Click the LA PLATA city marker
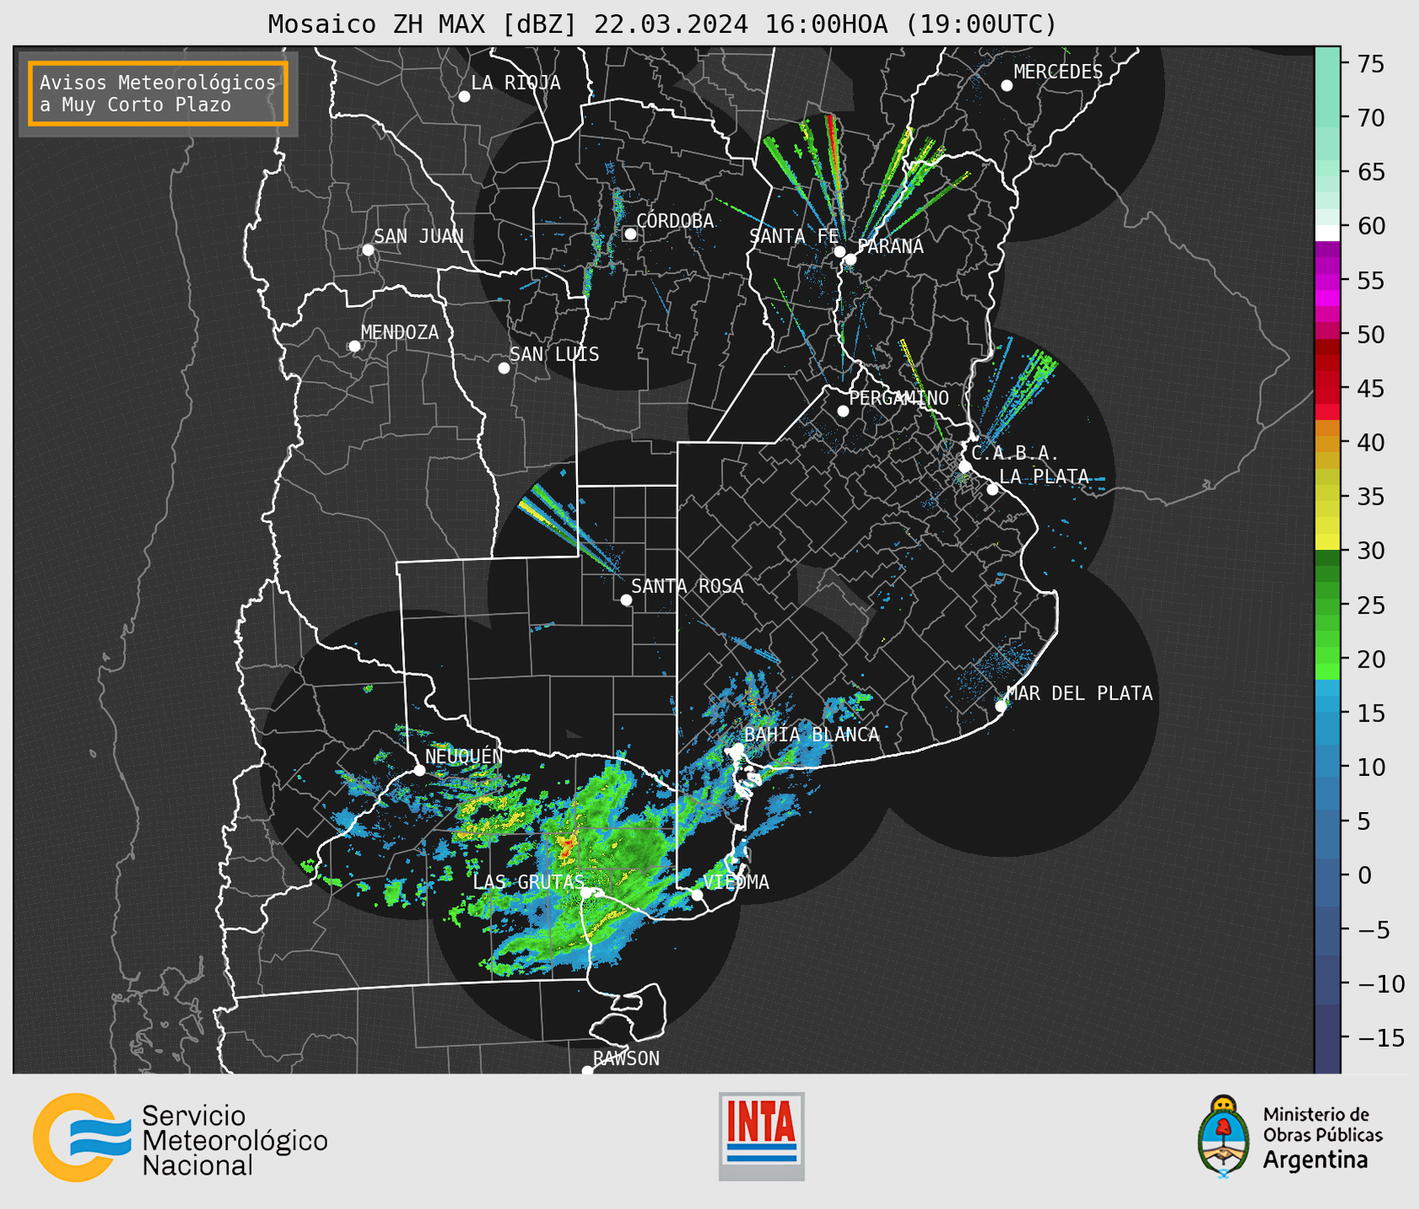Screen dimensions: 1419x1209 click(x=993, y=489)
